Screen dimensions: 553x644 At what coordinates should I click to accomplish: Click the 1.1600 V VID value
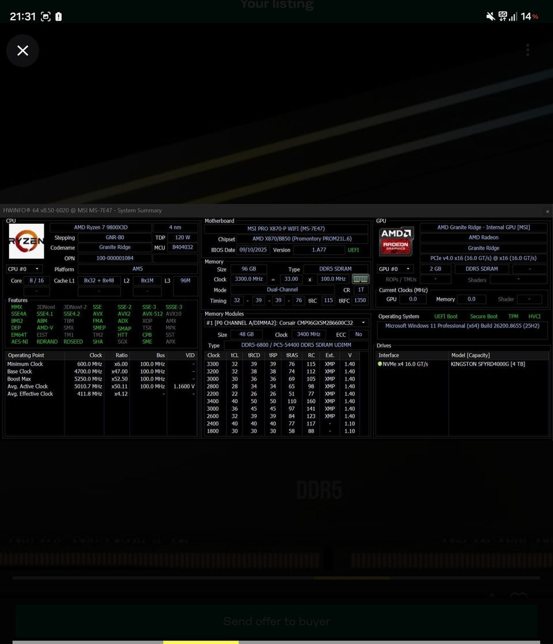coord(184,386)
